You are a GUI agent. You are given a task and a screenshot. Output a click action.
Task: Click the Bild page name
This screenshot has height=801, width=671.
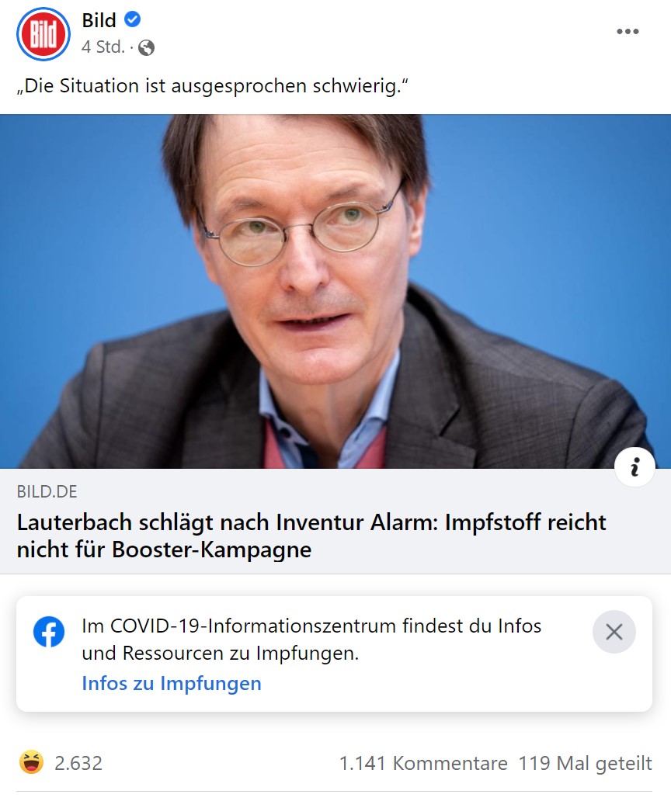[x=99, y=20]
